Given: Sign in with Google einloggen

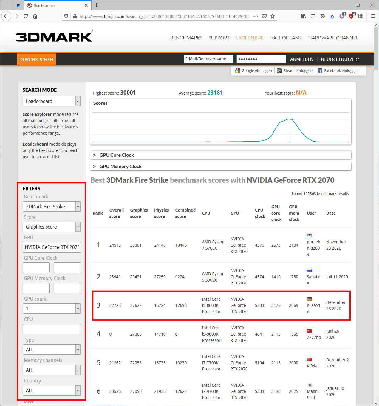Looking at the screenshot, I should pyautogui.click(x=257, y=71).
